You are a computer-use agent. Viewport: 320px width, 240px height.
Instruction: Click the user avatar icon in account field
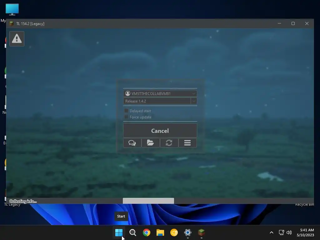click(x=128, y=93)
